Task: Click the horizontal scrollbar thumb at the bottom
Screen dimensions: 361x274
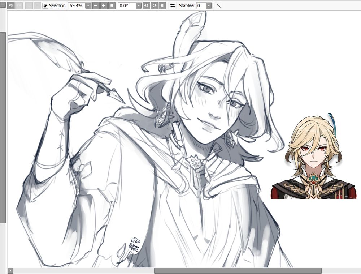Action: coord(238,270)
